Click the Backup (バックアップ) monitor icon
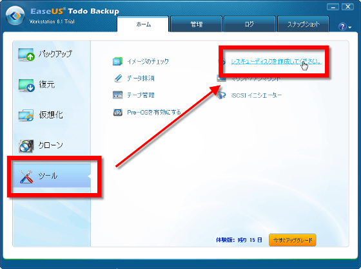361x269 pixels. (x=26, y=55)
